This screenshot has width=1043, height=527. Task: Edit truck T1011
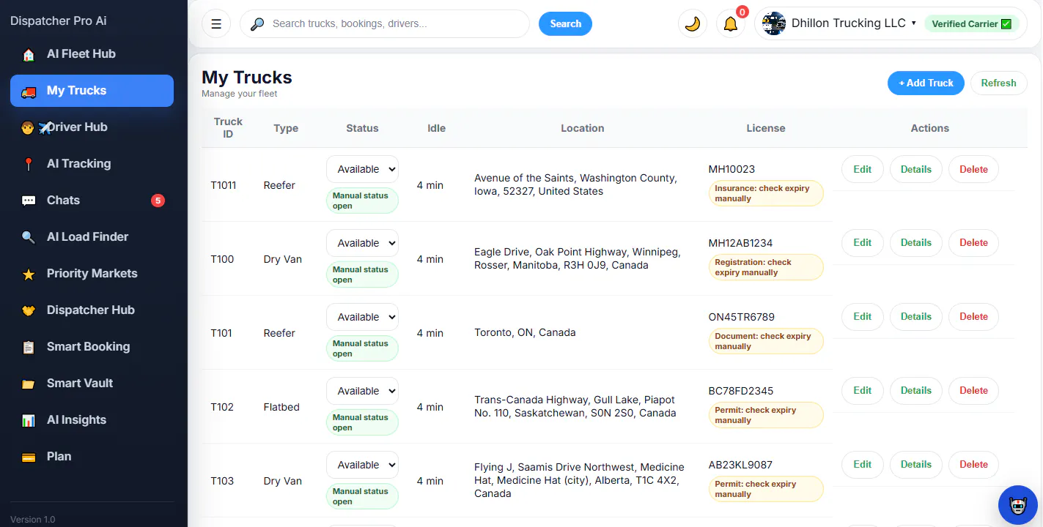[862, 169]
